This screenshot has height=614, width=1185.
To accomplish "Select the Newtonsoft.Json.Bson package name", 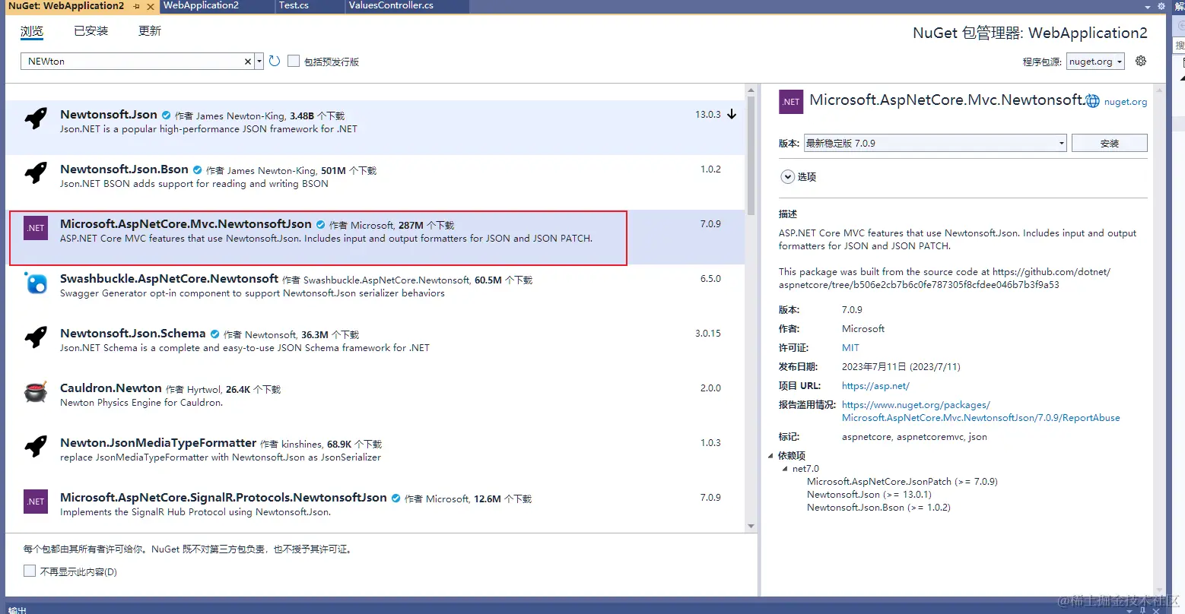I will point(124,169).
